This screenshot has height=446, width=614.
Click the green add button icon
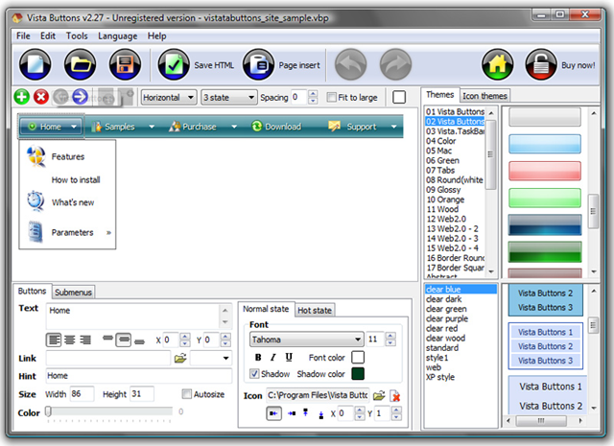click(22, 97)
